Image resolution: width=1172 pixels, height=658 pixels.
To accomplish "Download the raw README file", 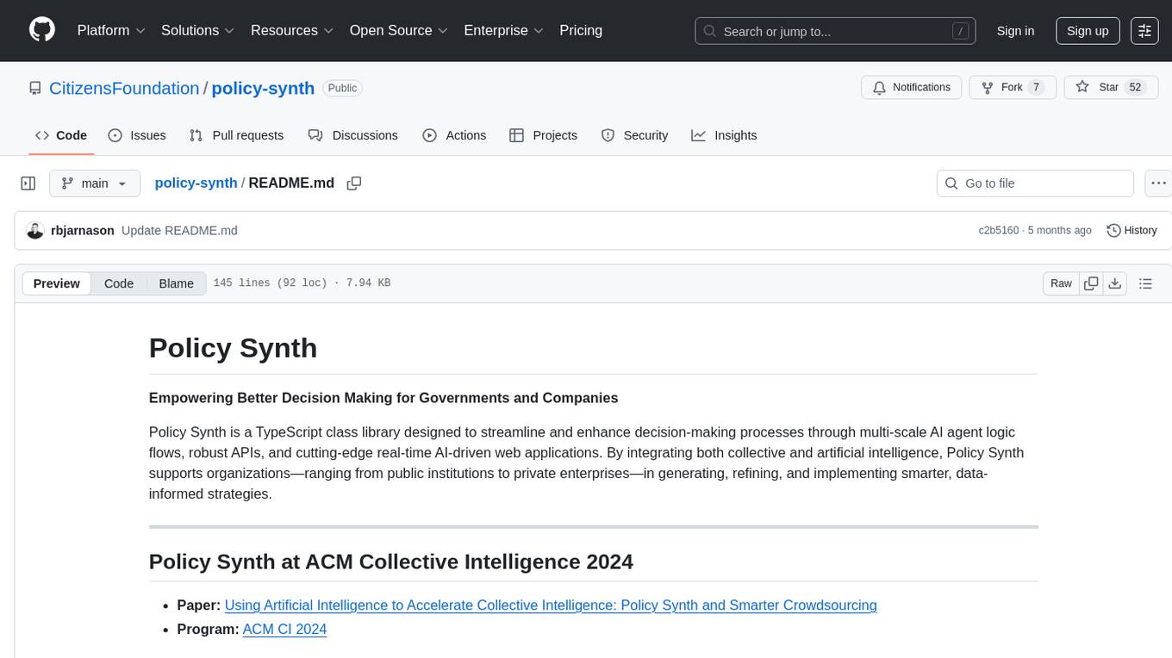I will point(1114,283).
